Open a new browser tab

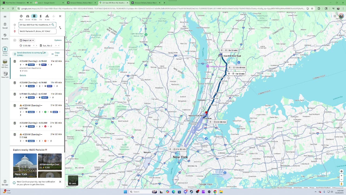click(x=164, y=3)
